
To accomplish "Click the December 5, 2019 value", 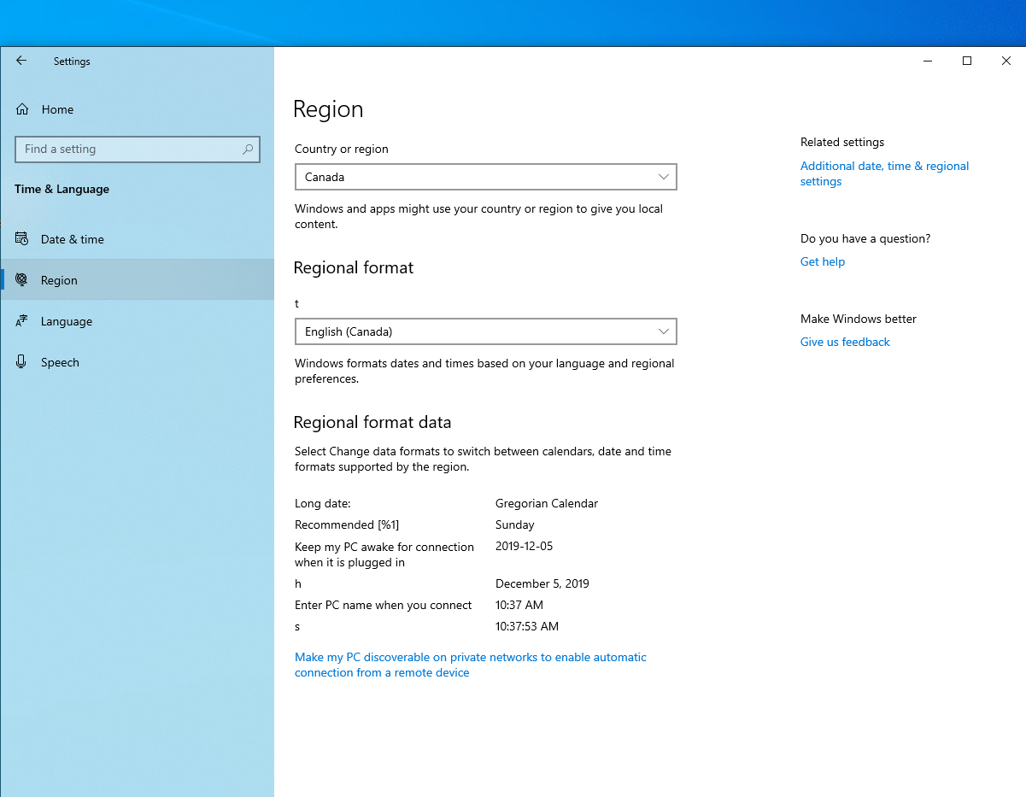I will 542,583.
